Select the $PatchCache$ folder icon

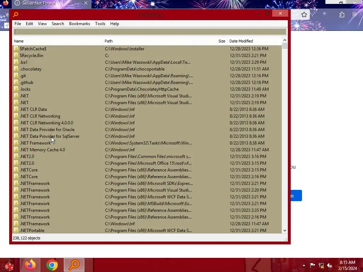(16, 49)
